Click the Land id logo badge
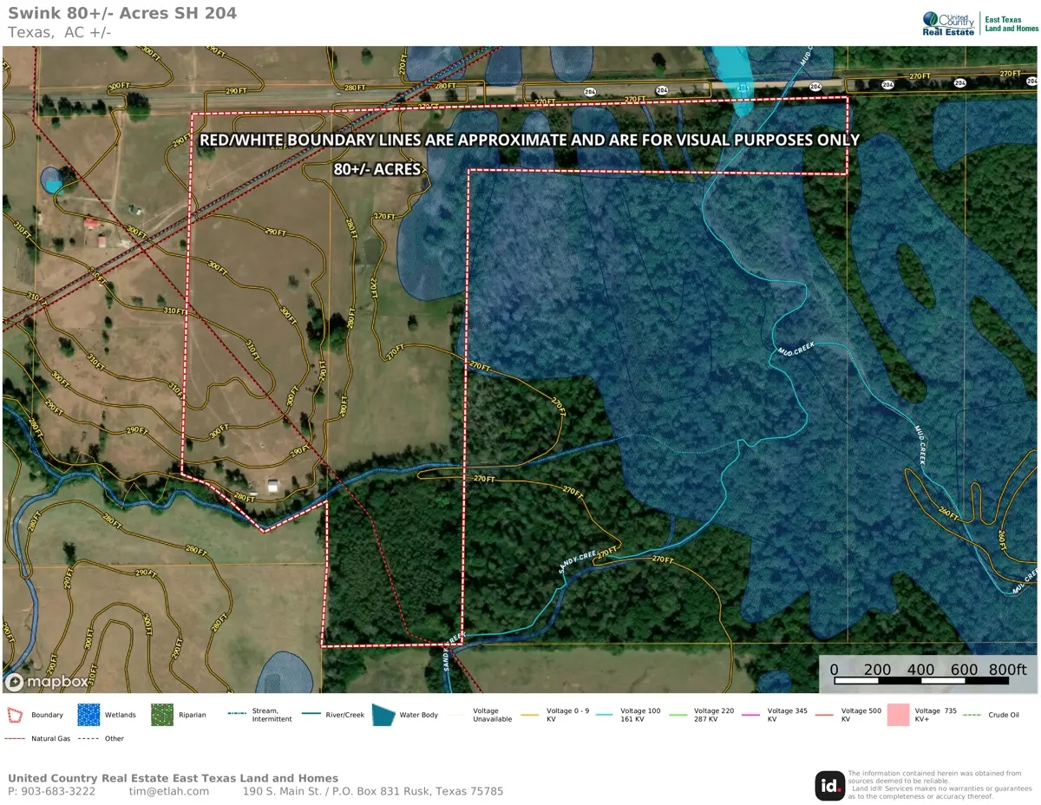The width and height of the screenshot is (1041, 805). [829, 785]
